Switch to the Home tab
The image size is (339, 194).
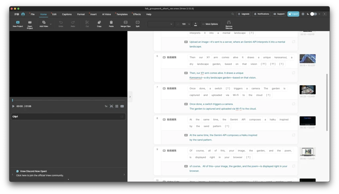click(x=43, y=14)
